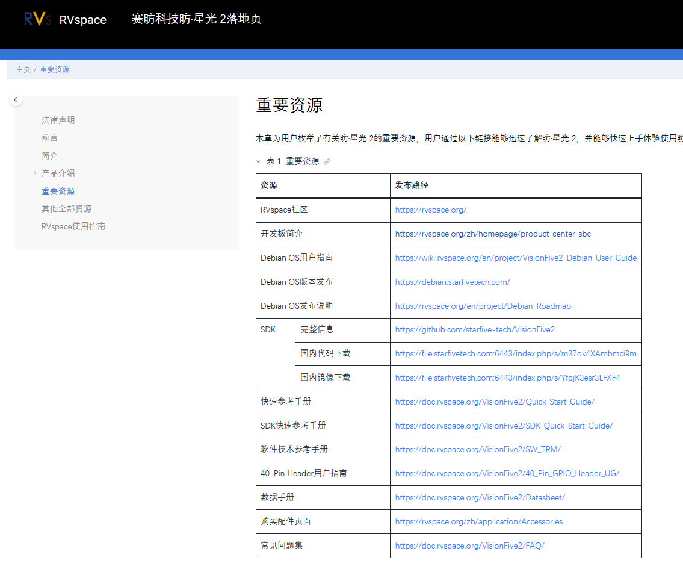Open the VisionFive2_Debian_User_Guide wiki link
Image resolution: width=683 pixels, height=572 pixels.
coord(516,258)
